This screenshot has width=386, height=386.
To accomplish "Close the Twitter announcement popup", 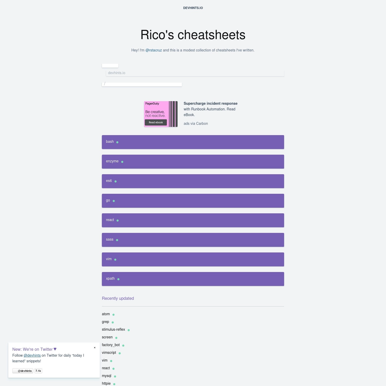I will (95, 348).
